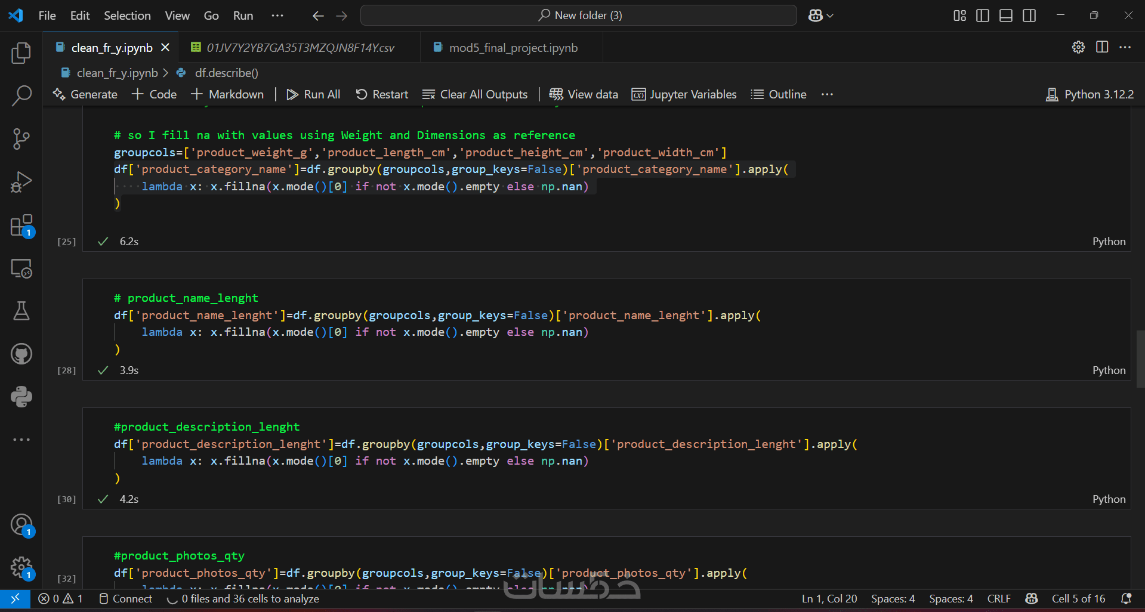Click the New folder (3) search box

coord(579,16)
